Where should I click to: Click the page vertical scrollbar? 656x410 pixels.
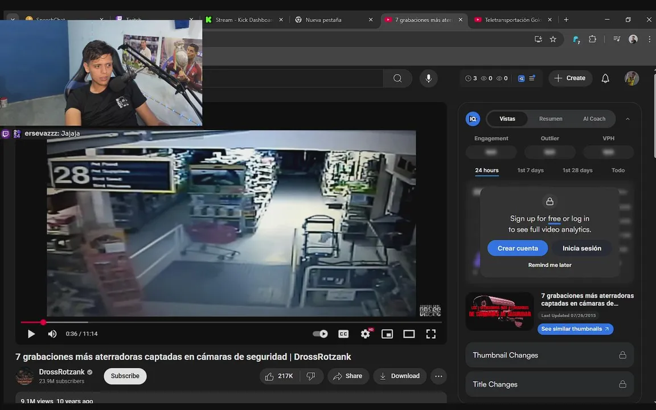(x=654, y=116)
